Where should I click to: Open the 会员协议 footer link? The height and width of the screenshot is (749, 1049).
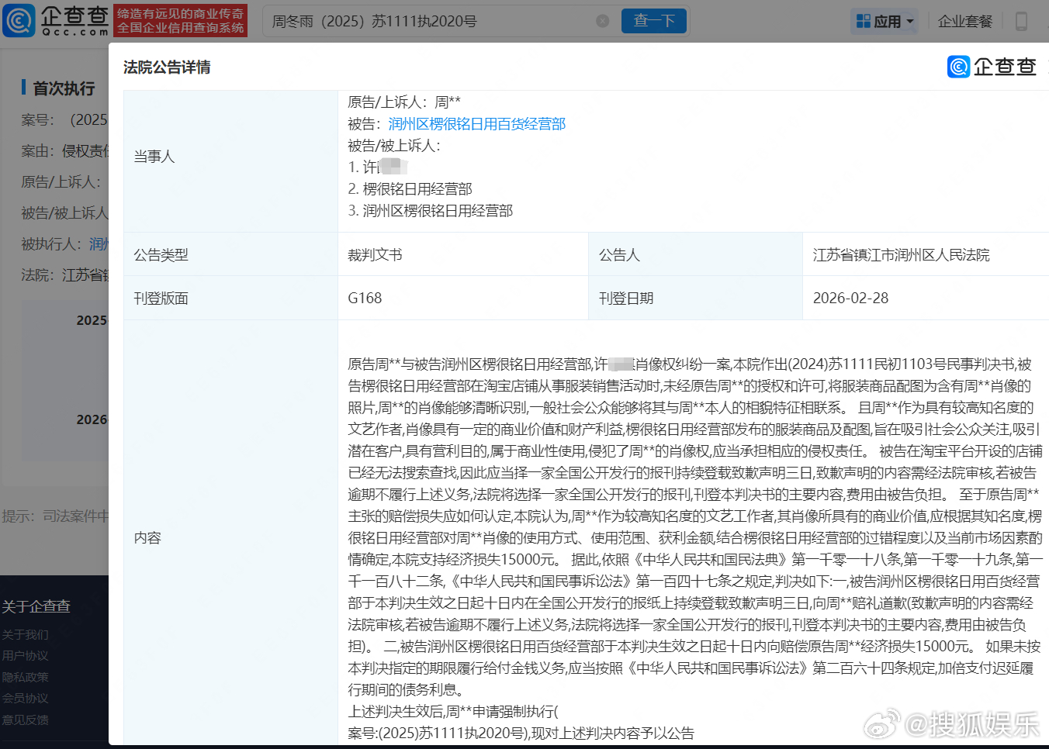tap(25, 699)
